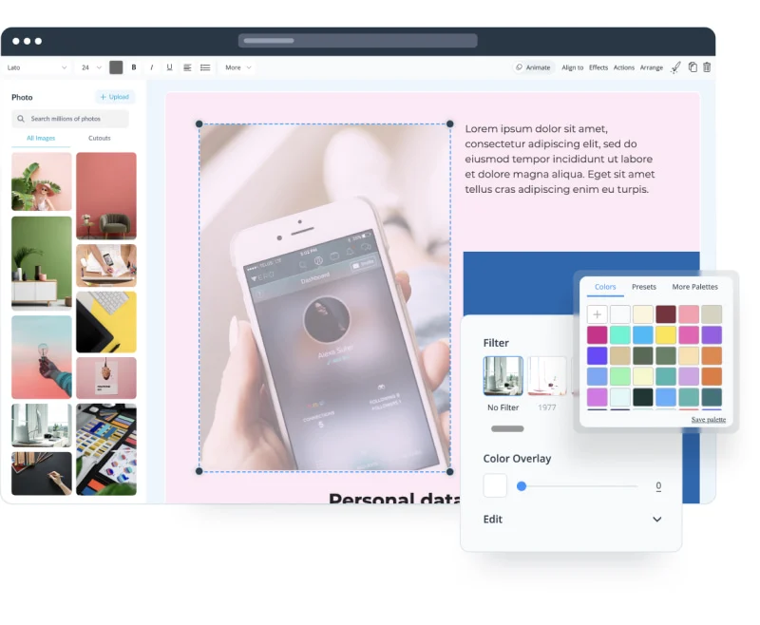This screenshot has width=760, height=625.
Task: Click the selected phone image on canvas
Action: coord(325,297)
